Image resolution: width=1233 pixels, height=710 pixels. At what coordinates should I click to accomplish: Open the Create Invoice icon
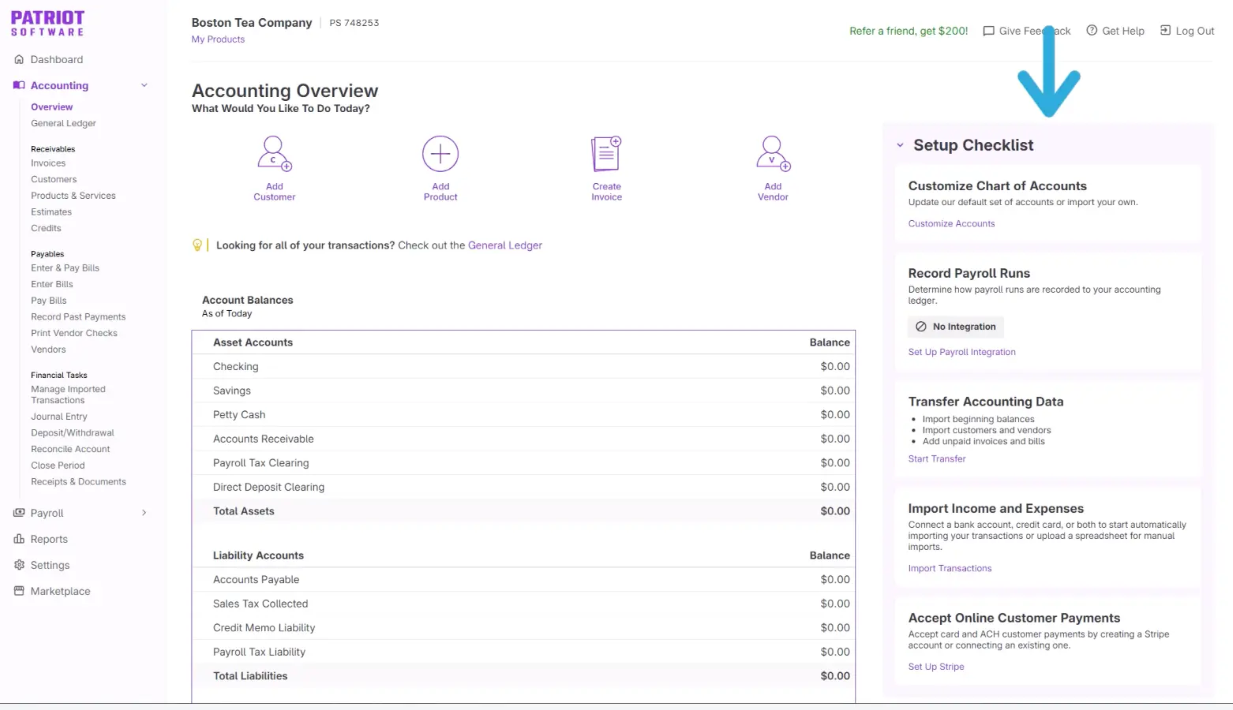pyautogui.click(x=606, y=154)
